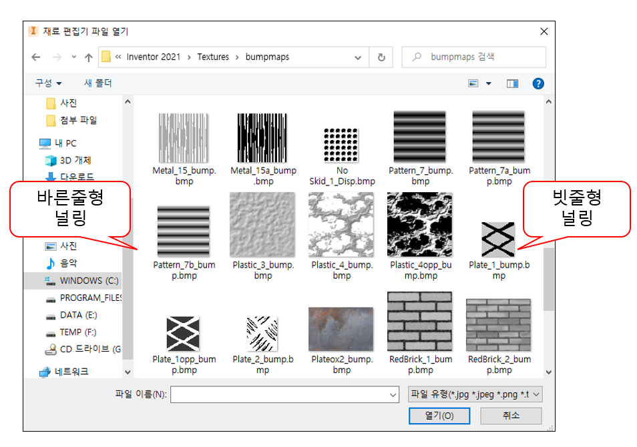Change the view mode icon

point(473,83)
